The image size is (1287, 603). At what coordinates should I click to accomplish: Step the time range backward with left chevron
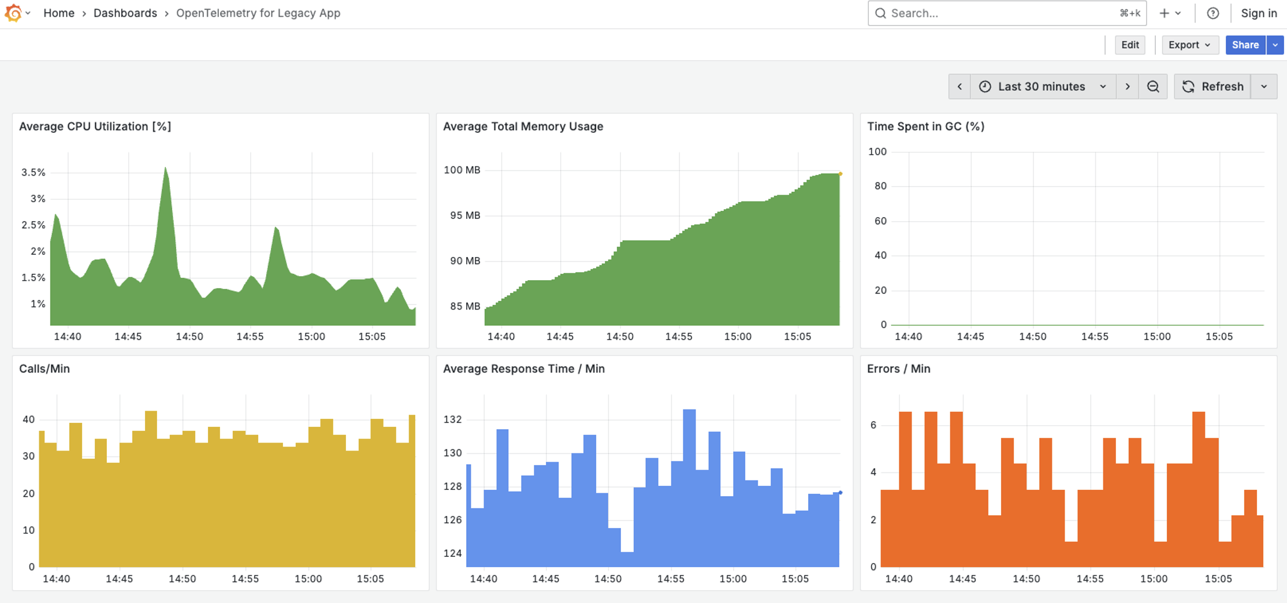(959, 86)
